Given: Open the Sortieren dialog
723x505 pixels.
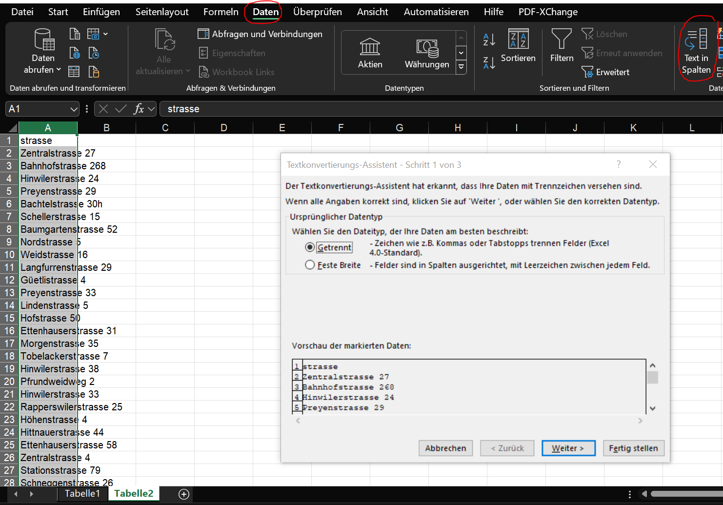Looking at the screenshot, I should click(518, 46).
